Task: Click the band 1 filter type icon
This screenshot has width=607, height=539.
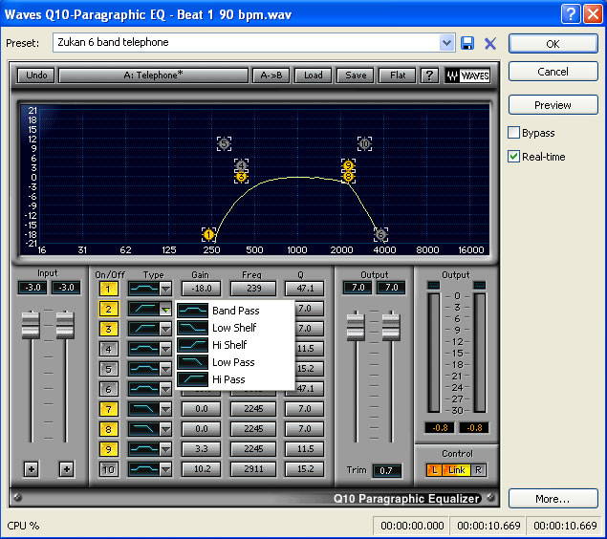Action: coord(144,289)
